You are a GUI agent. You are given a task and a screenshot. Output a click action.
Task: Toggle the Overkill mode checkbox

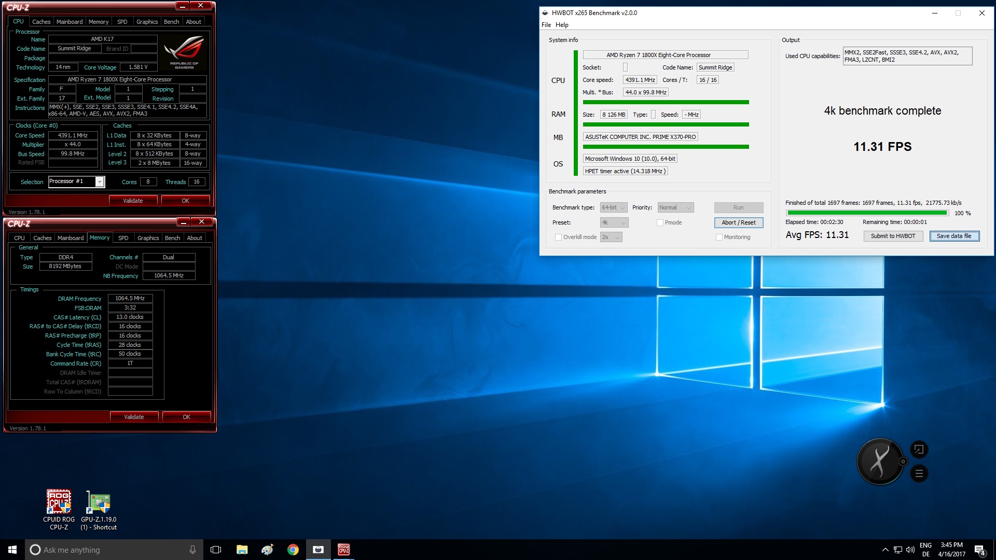[558, 237]
